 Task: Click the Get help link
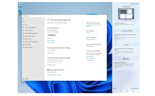pos(88,33)
